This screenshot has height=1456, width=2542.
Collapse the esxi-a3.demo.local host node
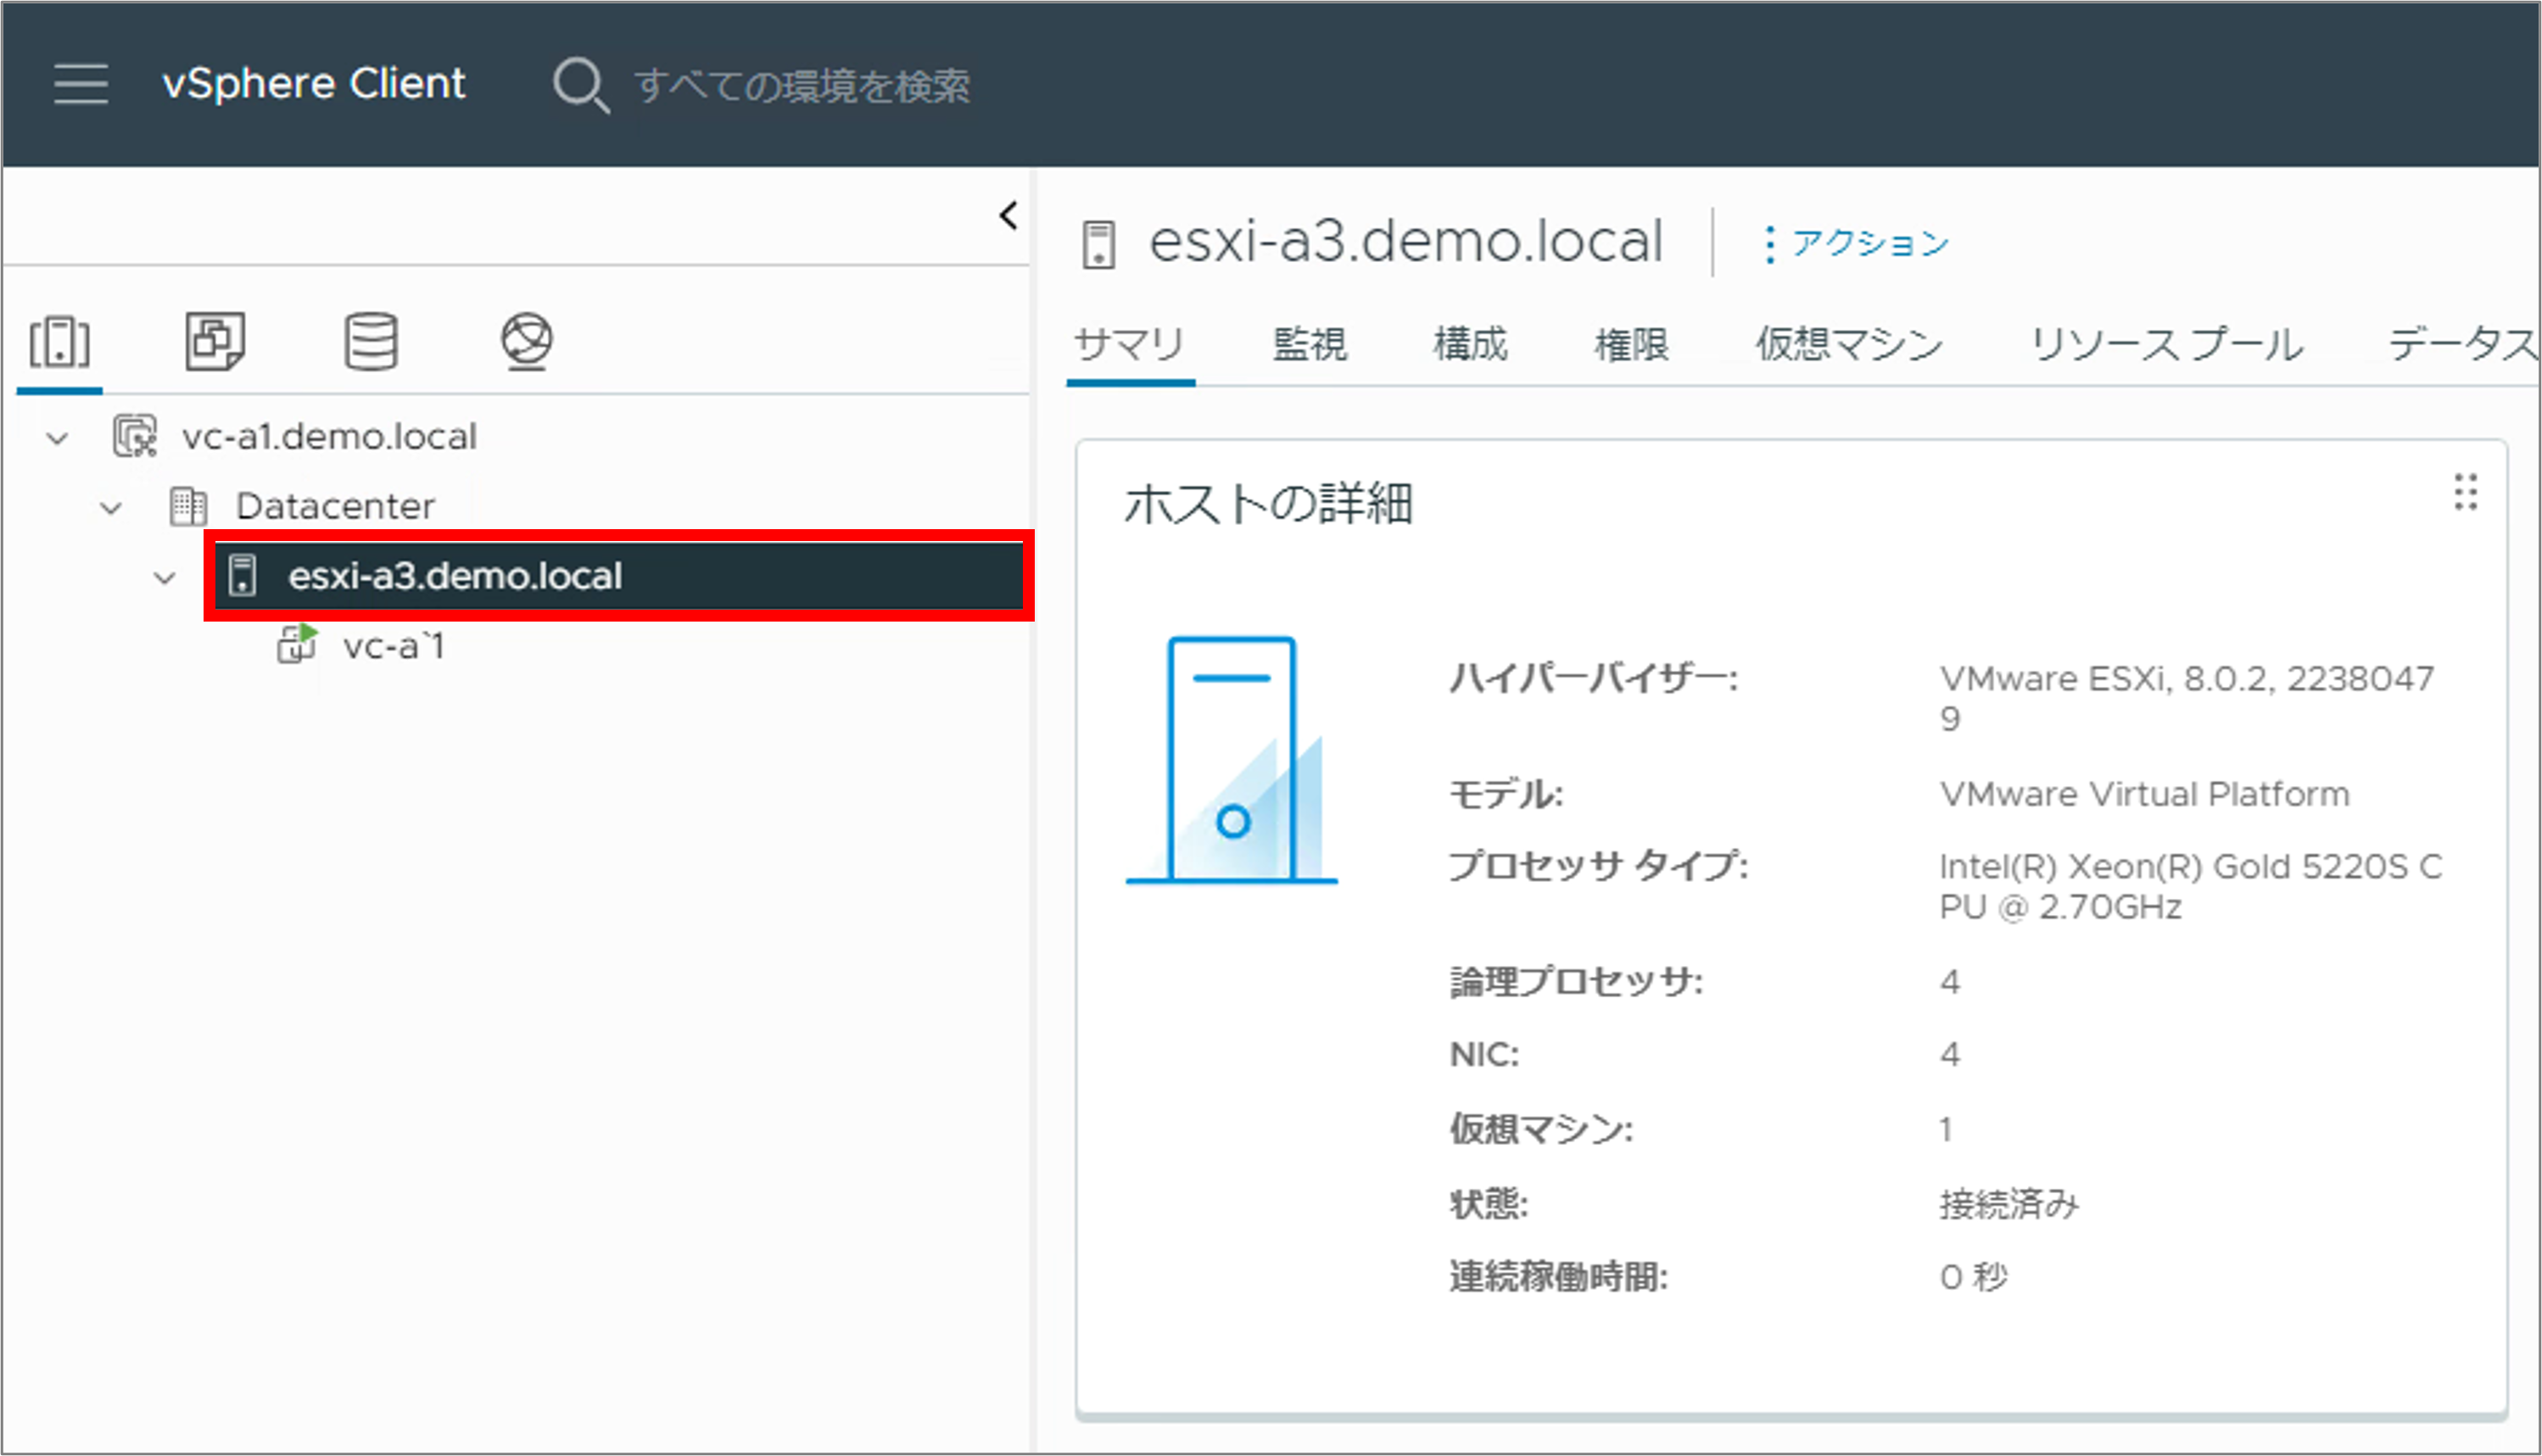[x=165, y=578]
